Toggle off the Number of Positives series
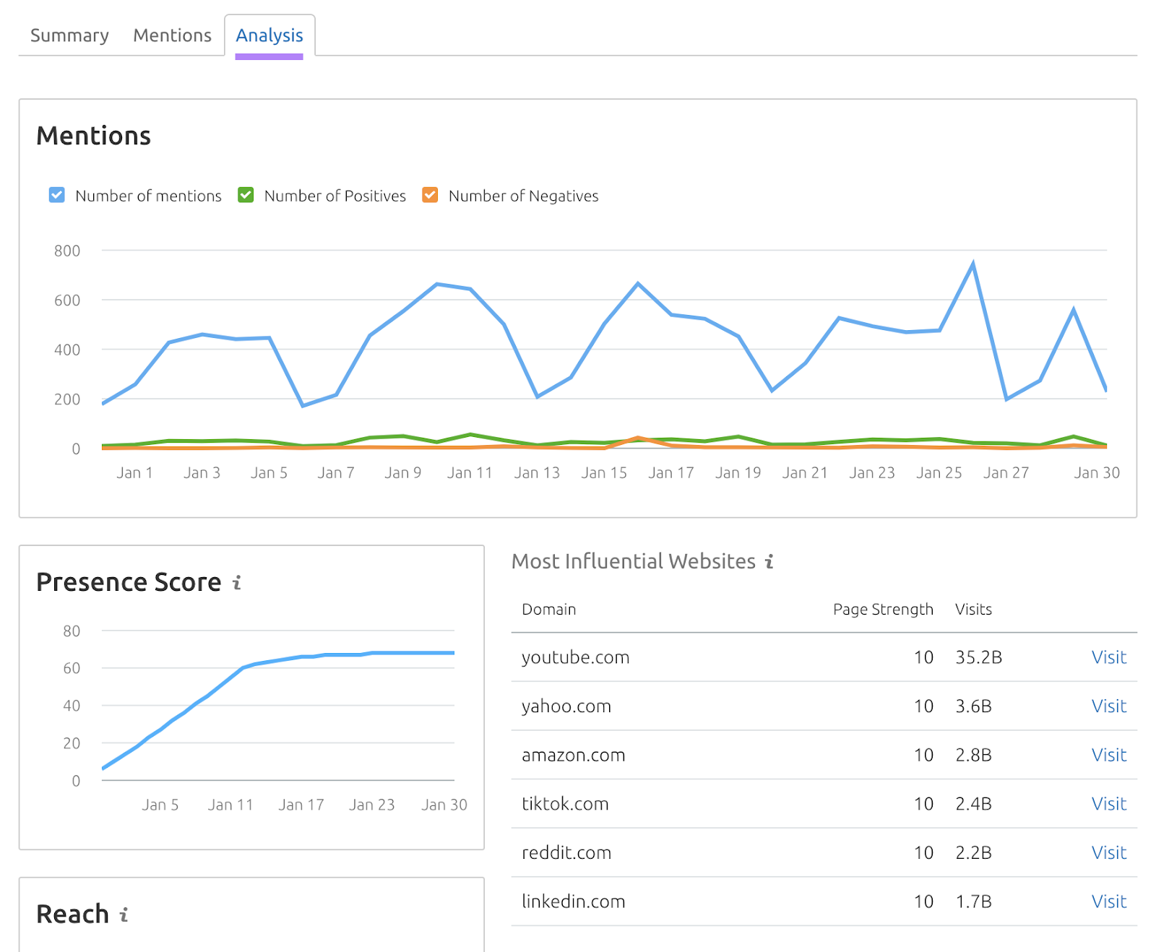1156x952 pixels. pos(246,195)
